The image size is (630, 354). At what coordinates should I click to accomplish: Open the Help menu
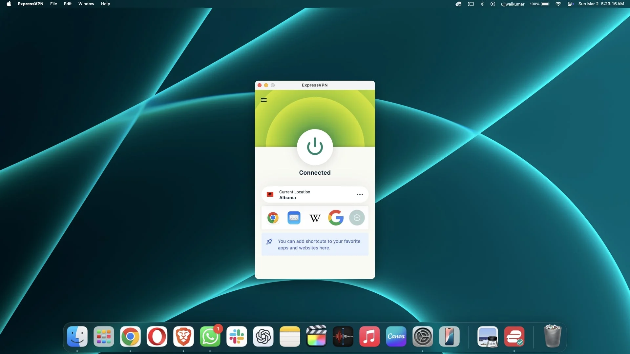(x=105, y=4)
